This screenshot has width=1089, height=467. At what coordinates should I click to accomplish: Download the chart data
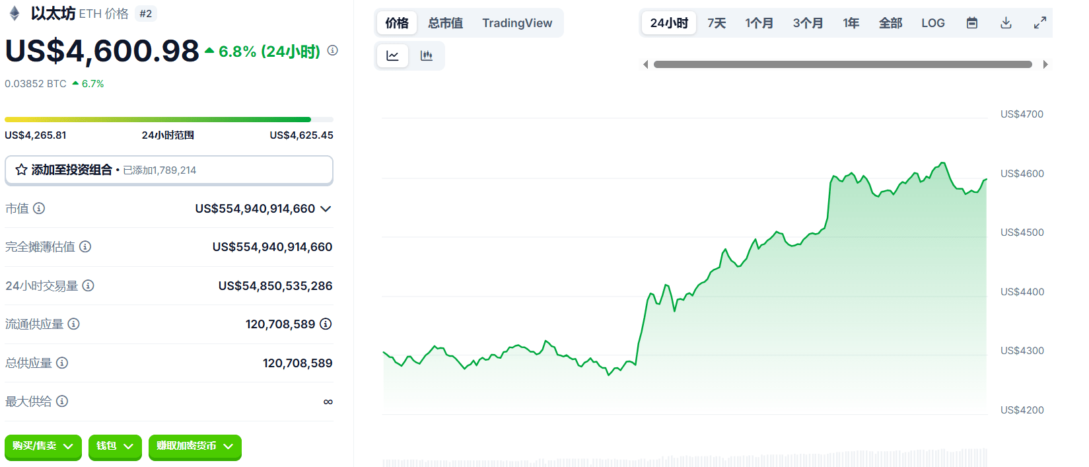pyautogui.click(x=1006, y=23)
